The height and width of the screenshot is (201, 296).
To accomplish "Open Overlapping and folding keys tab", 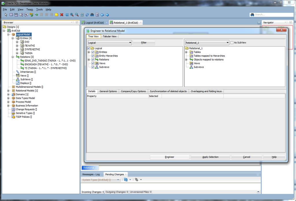I will coord(206,91).
